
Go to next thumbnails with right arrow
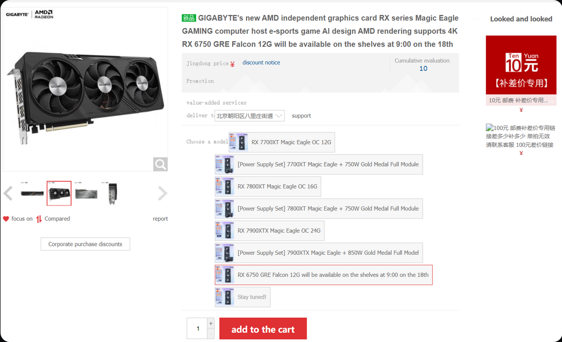(x=162, y=193)
